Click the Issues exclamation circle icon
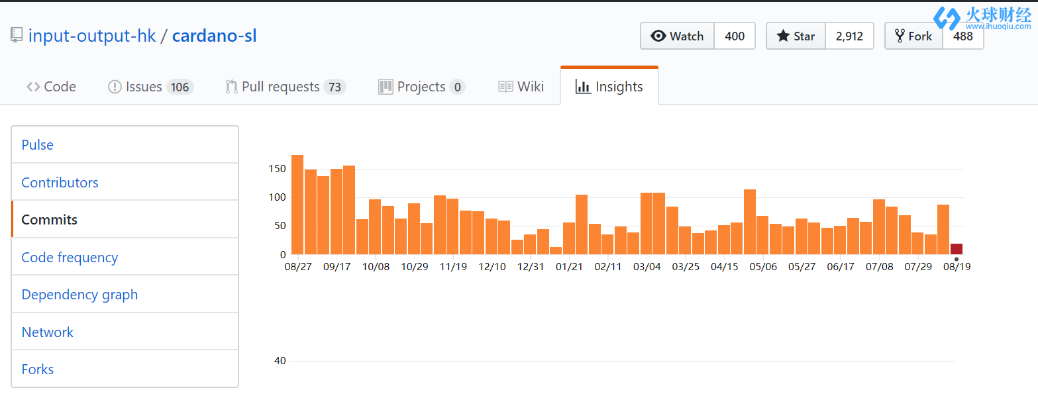1038x396 pixels. [x=115, y=87]
